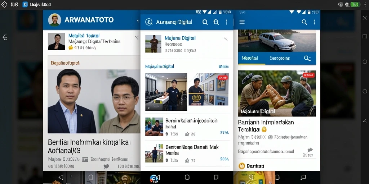Tap the logo icon in the middle phone's navigation bar
369x184 pixels.
click(x=155, y=178)
